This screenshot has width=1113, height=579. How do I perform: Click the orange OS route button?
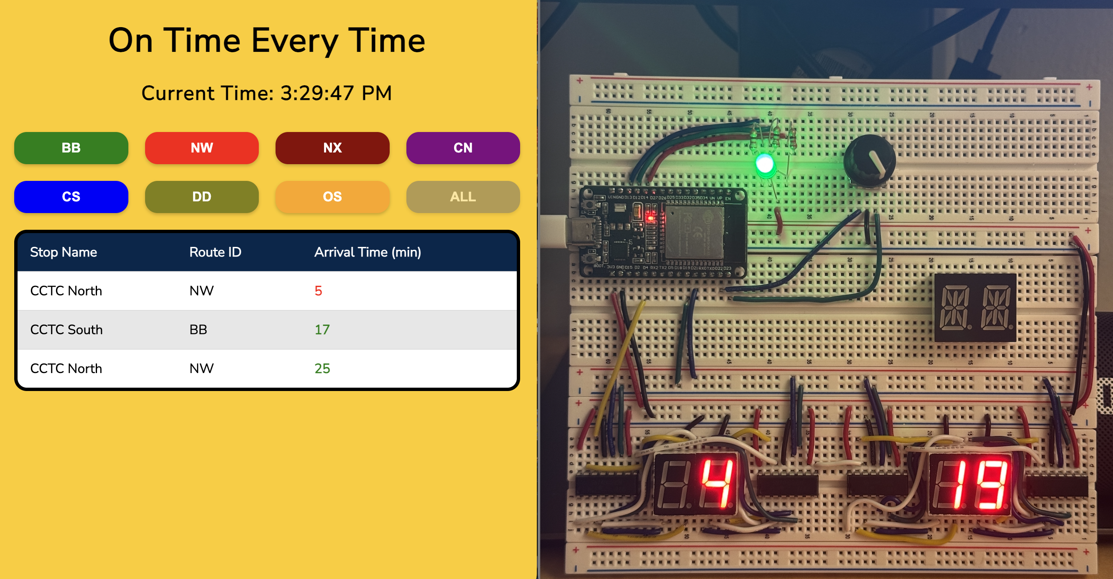click(332, 197)
